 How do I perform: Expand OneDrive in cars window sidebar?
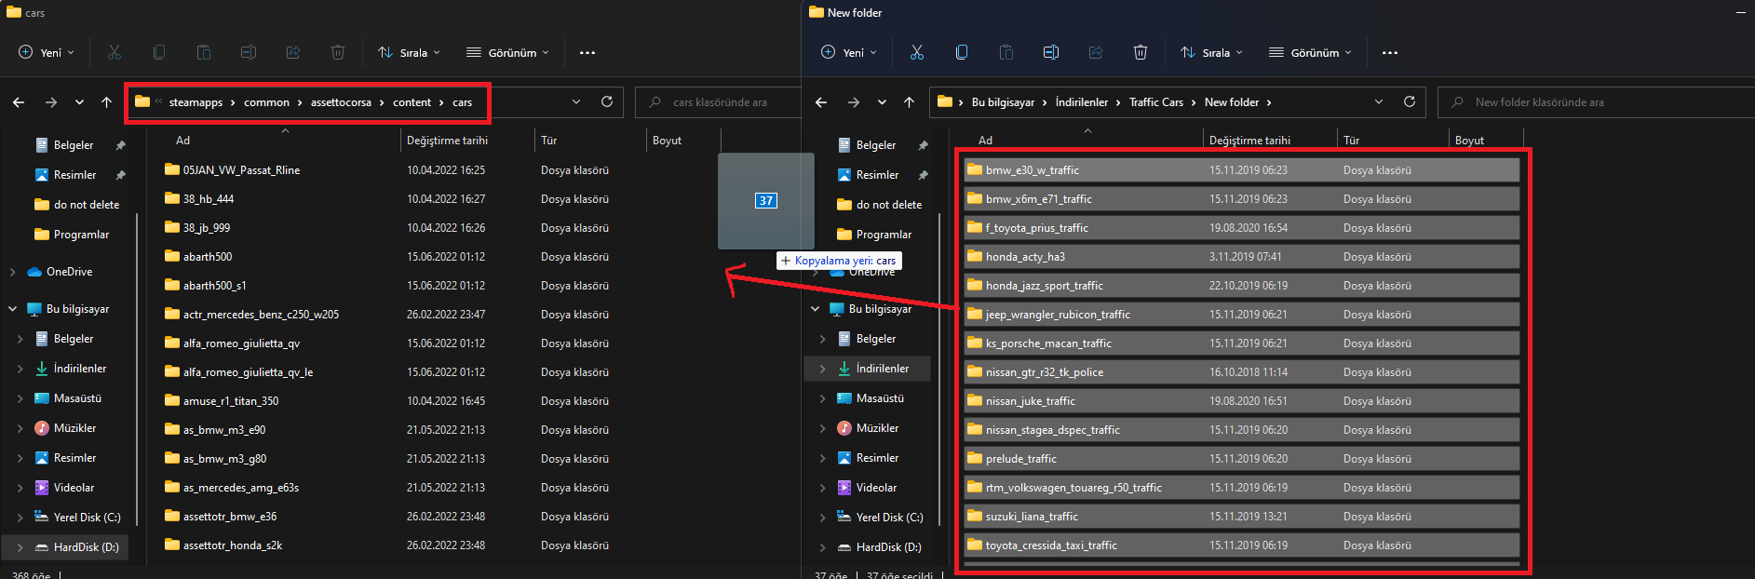(13, 272)
